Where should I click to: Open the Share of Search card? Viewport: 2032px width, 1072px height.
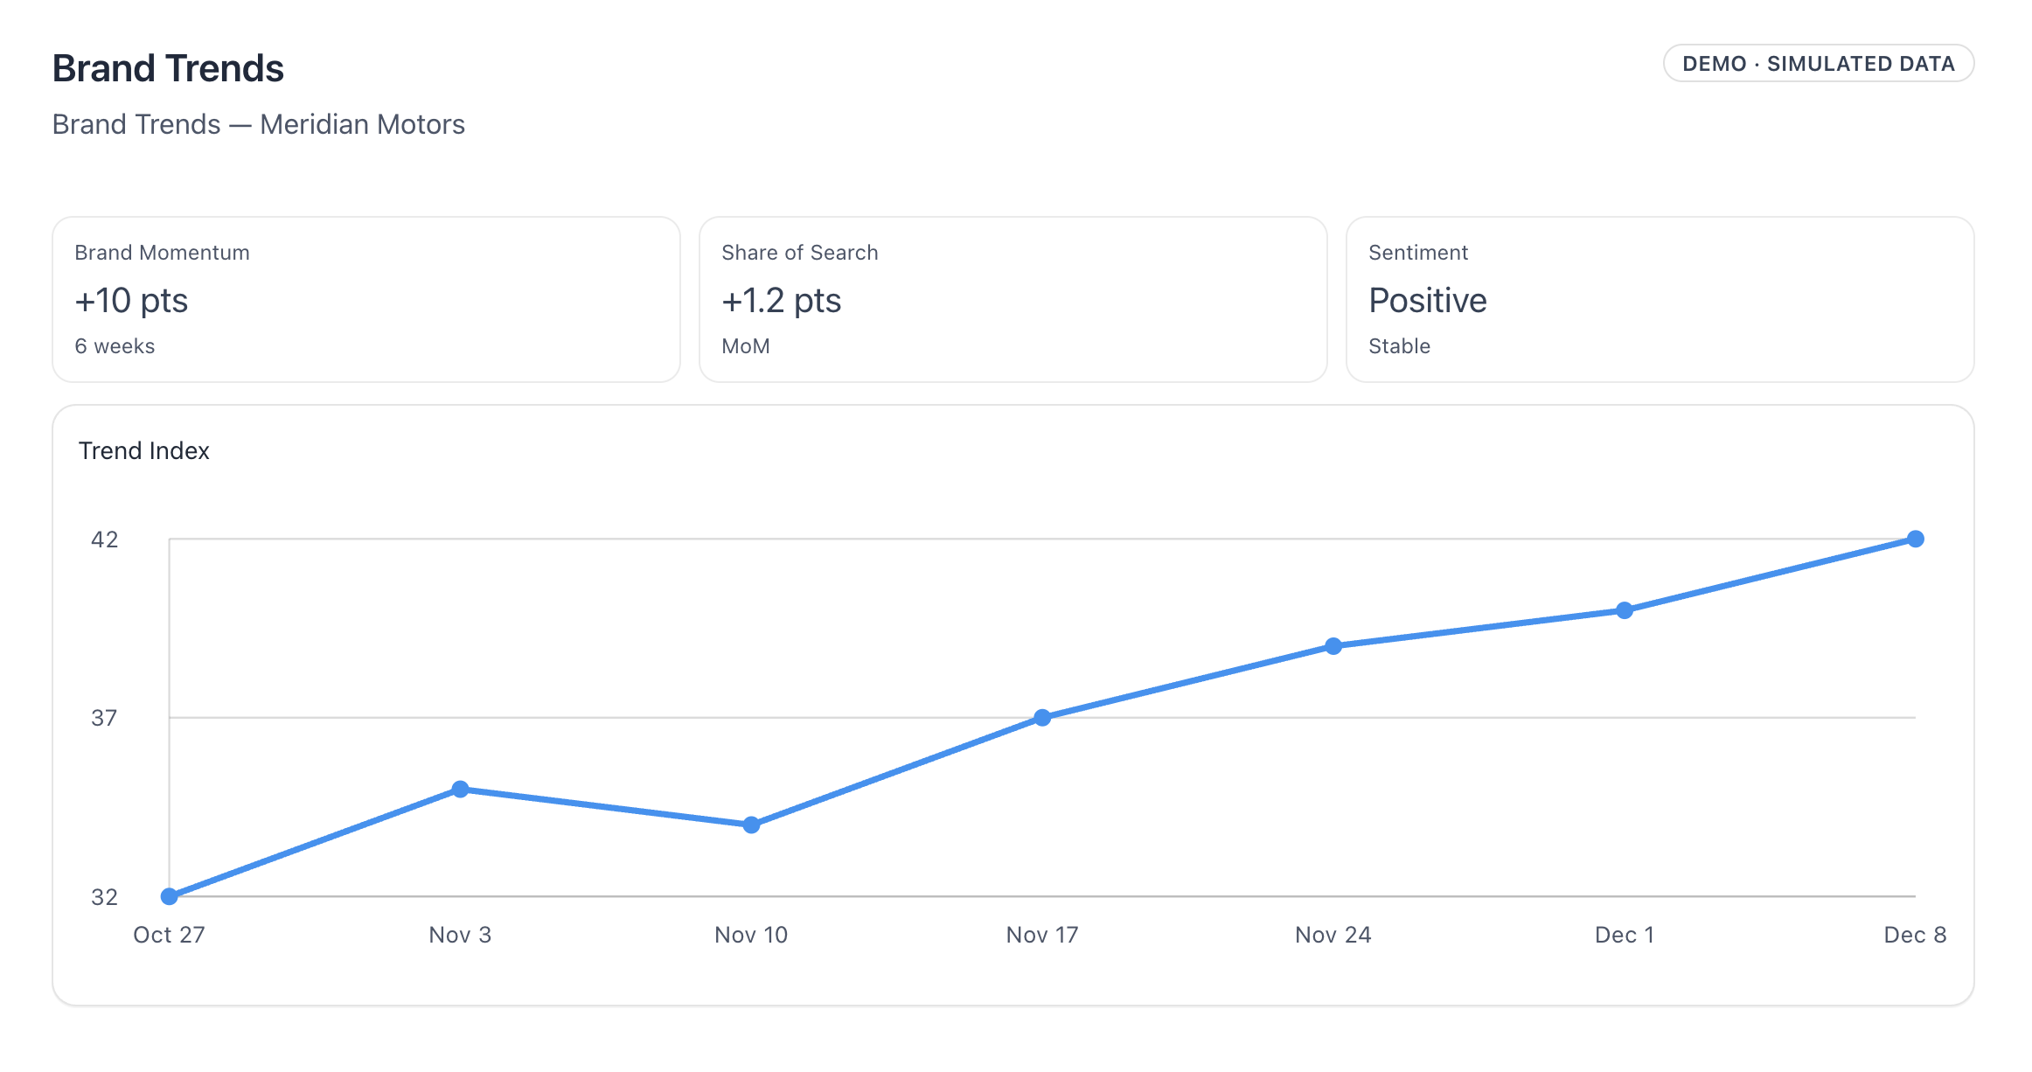(1013, 299)
